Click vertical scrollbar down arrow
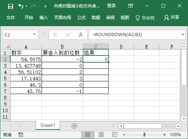 (184, 118)
